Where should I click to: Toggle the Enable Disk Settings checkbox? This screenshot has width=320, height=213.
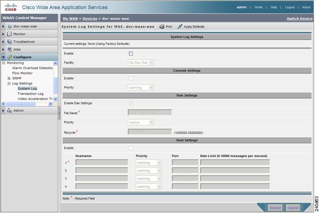pyautogui.click(x=131, y=103)
